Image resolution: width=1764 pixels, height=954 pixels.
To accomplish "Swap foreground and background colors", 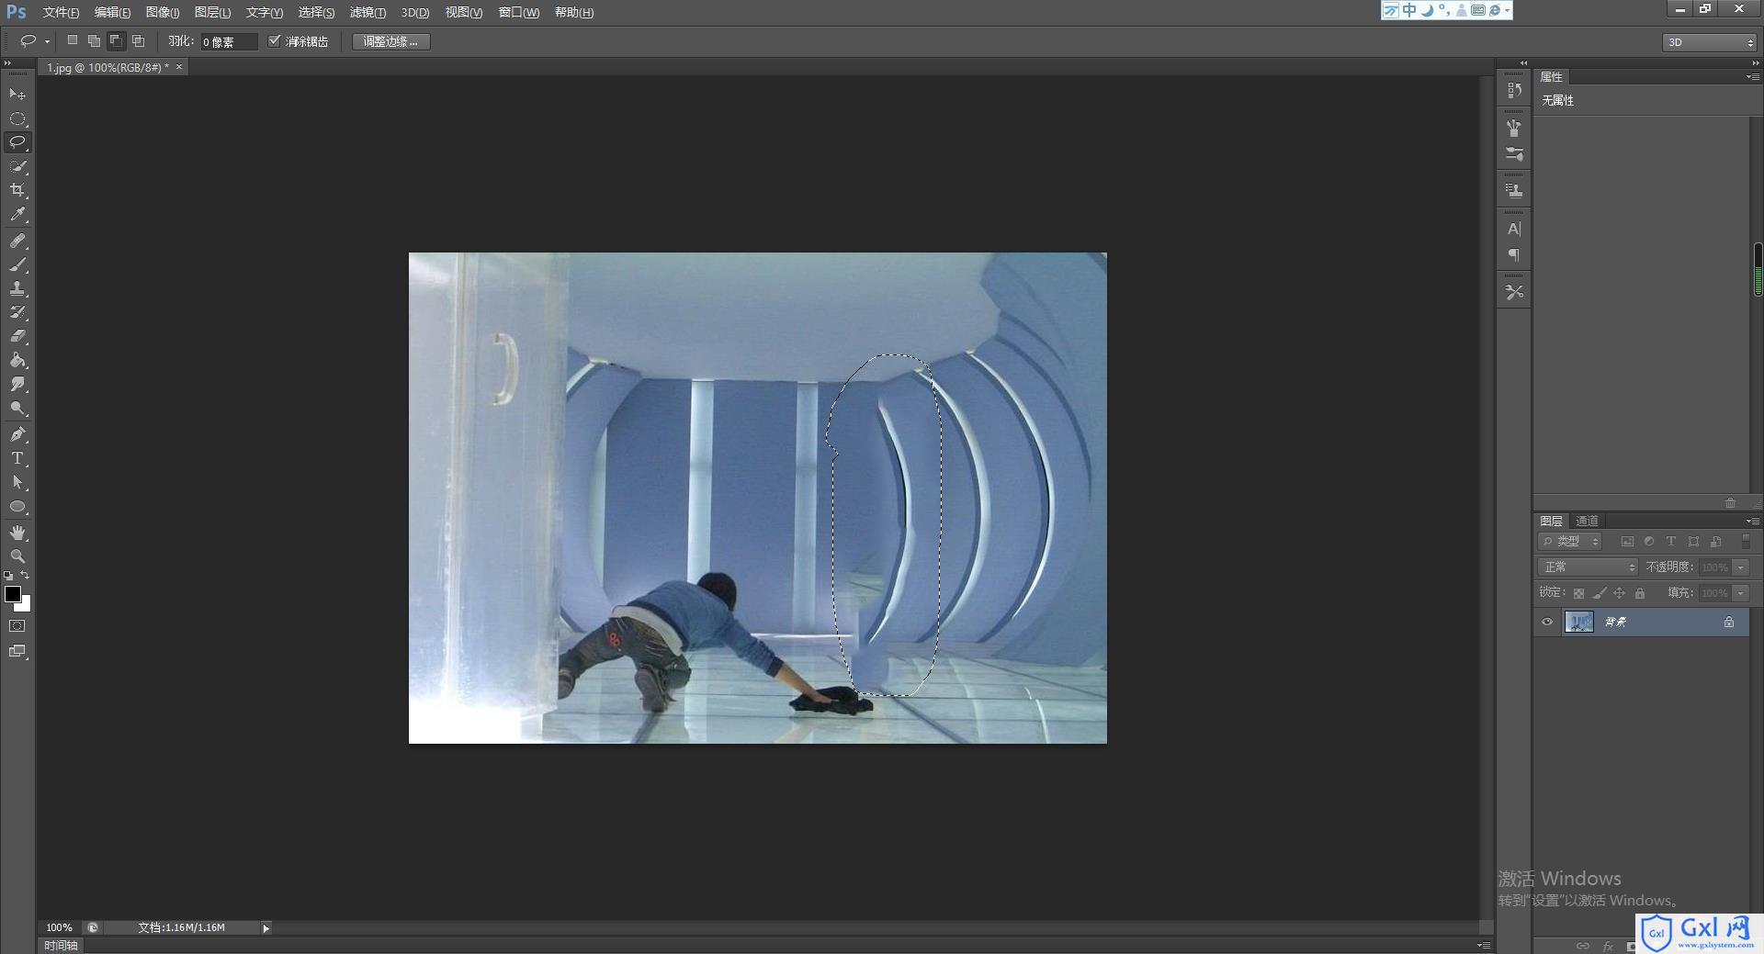I will [26, 575].
